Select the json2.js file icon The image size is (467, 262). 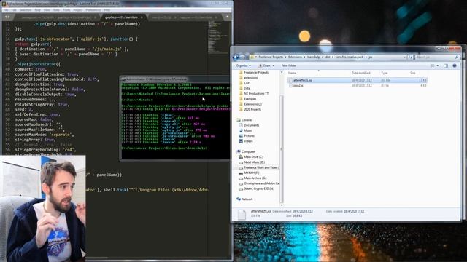tap(290, 86)
